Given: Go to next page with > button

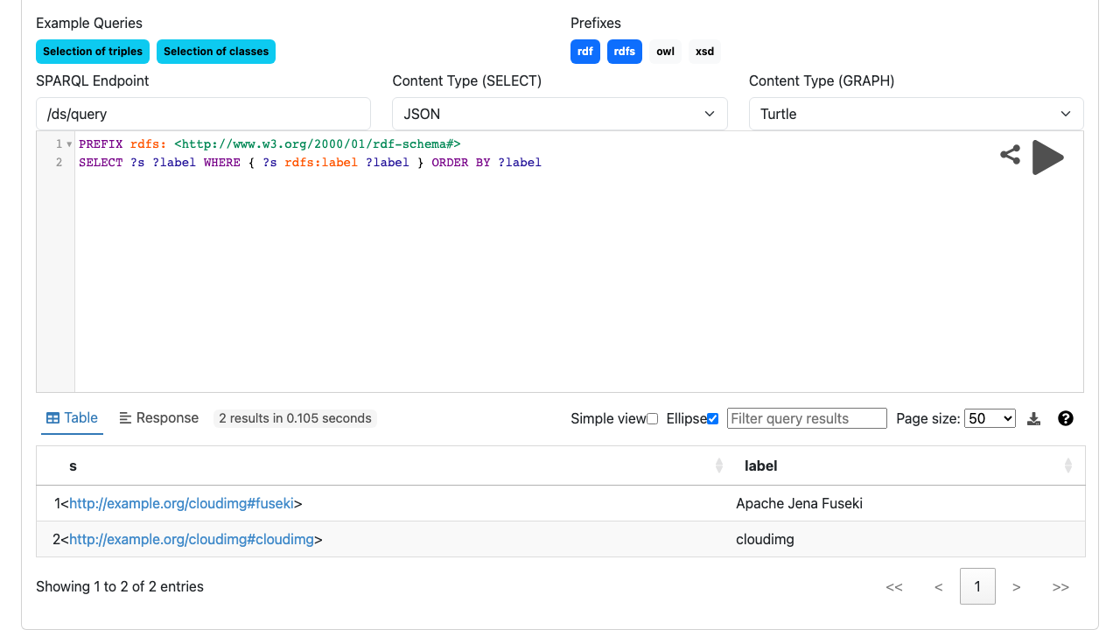Looking at the screenshot, I should (1017, 586).
